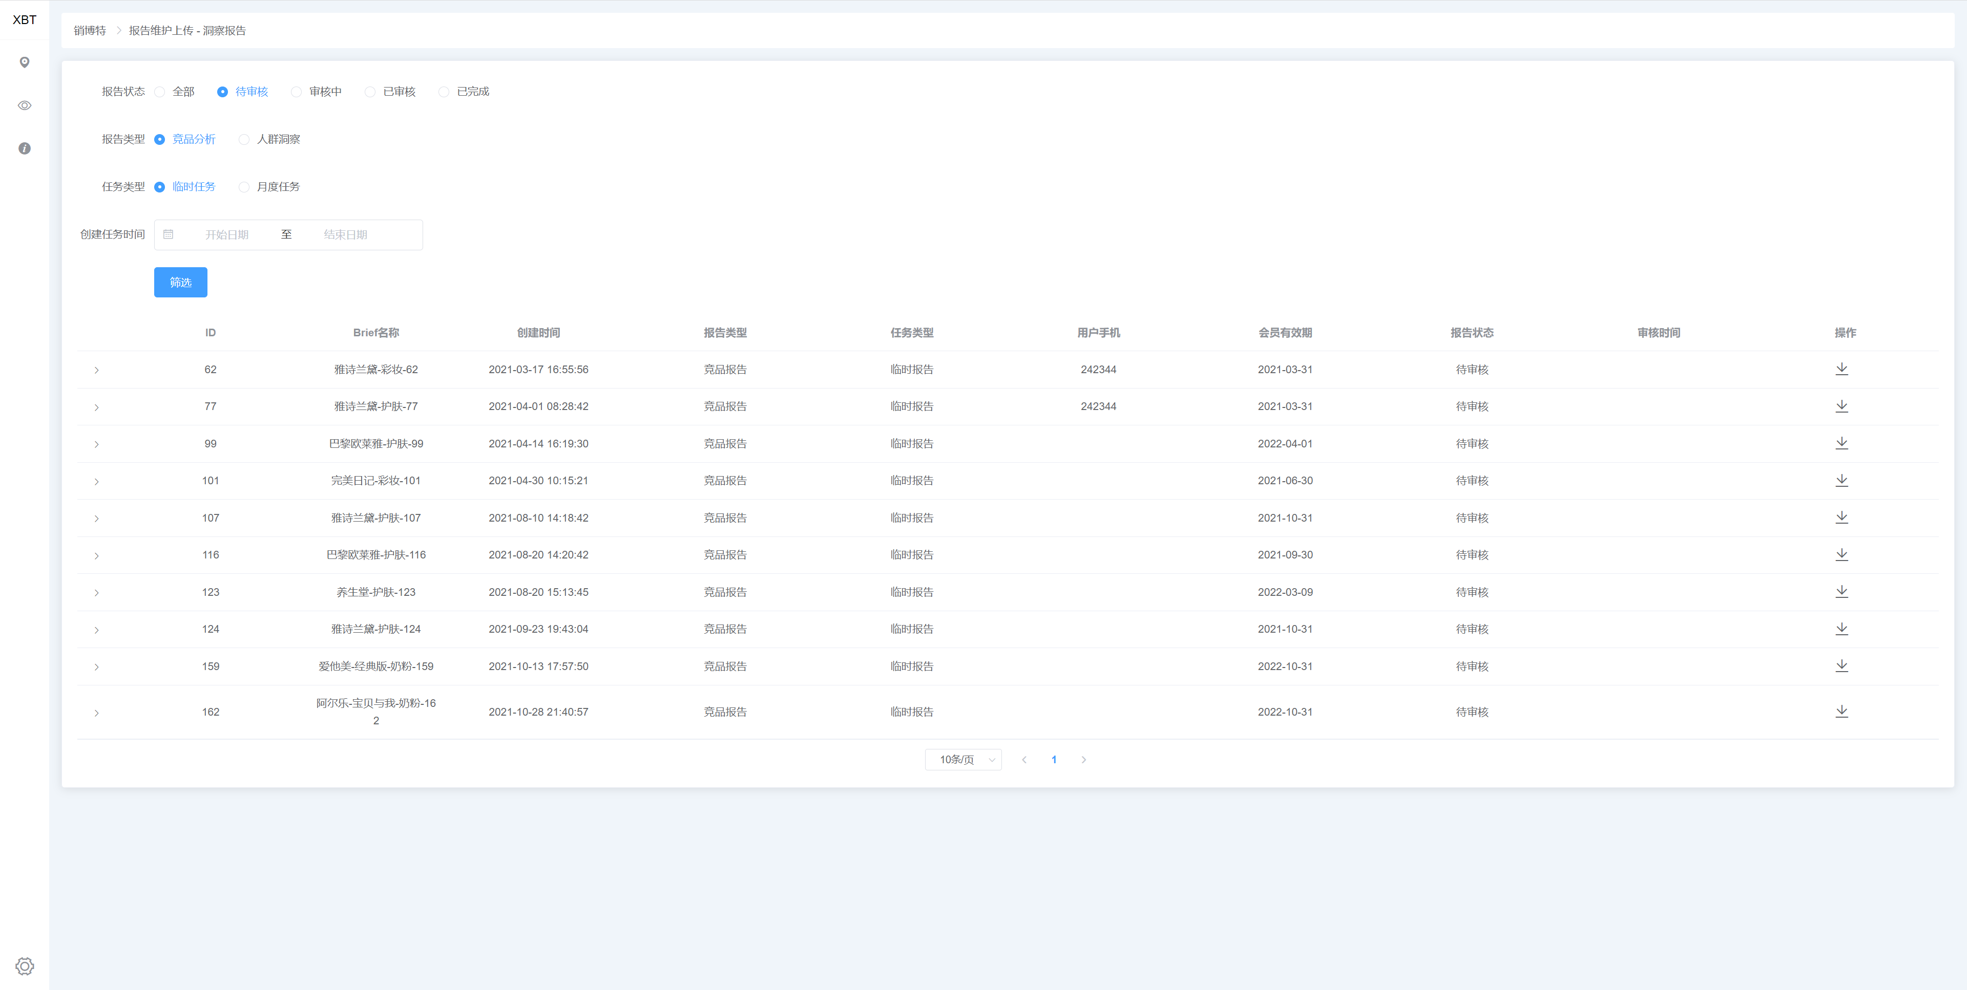Download report for ID 99
The height and width of the screenshot is (990, 1967).
pos(1841,443)
